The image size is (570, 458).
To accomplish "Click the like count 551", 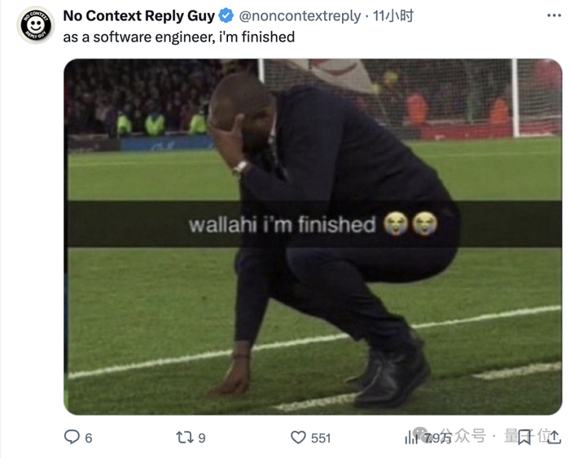I will [x=321, y=438].
